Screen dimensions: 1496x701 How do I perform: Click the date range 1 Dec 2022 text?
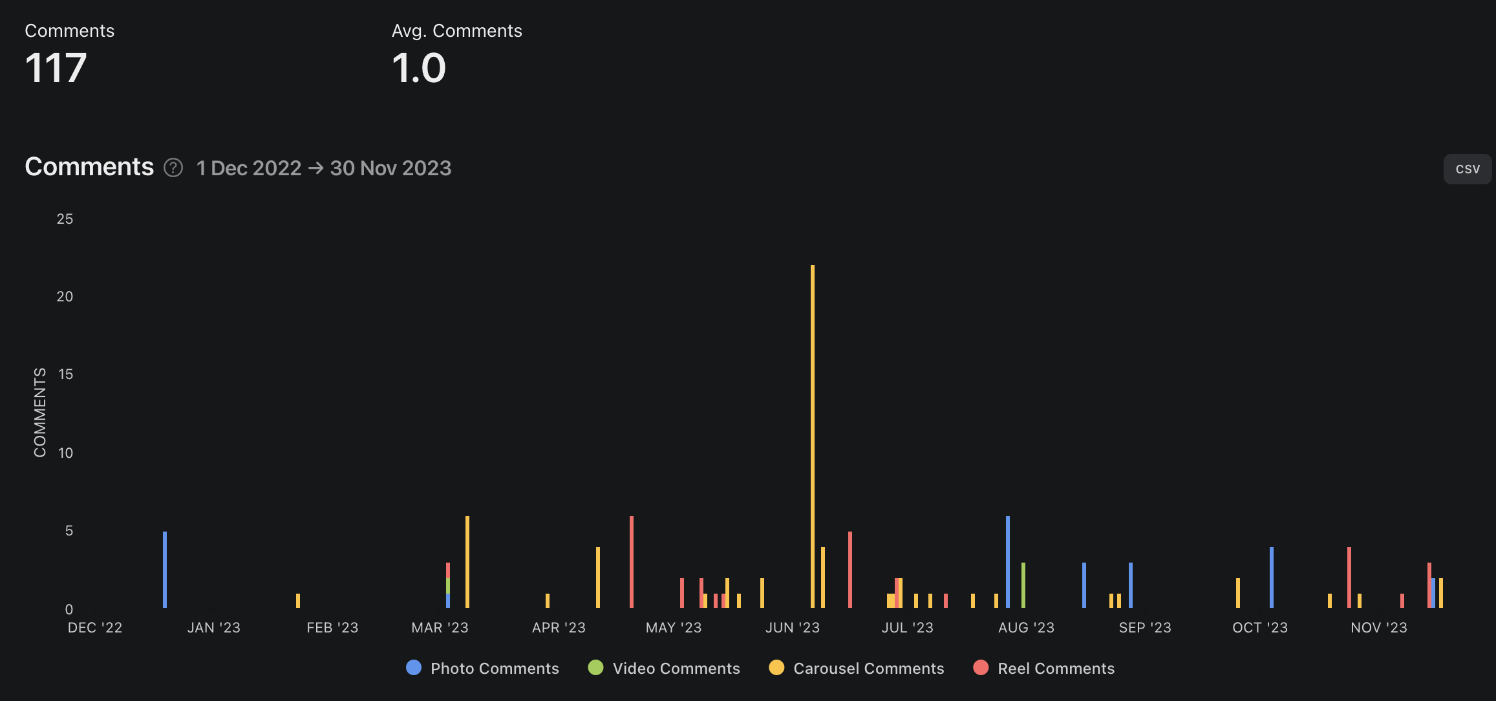point(249,168)
